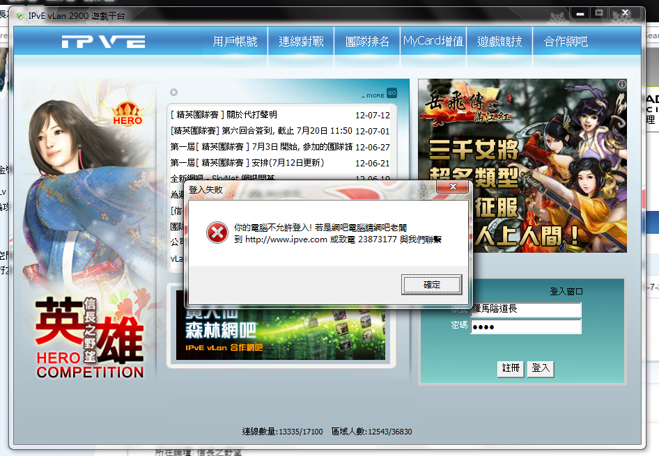This screenshot has width=659, height=456.
Task: Open news 第六回合簽到 截止 7月20日
Action: click(261, 131)
